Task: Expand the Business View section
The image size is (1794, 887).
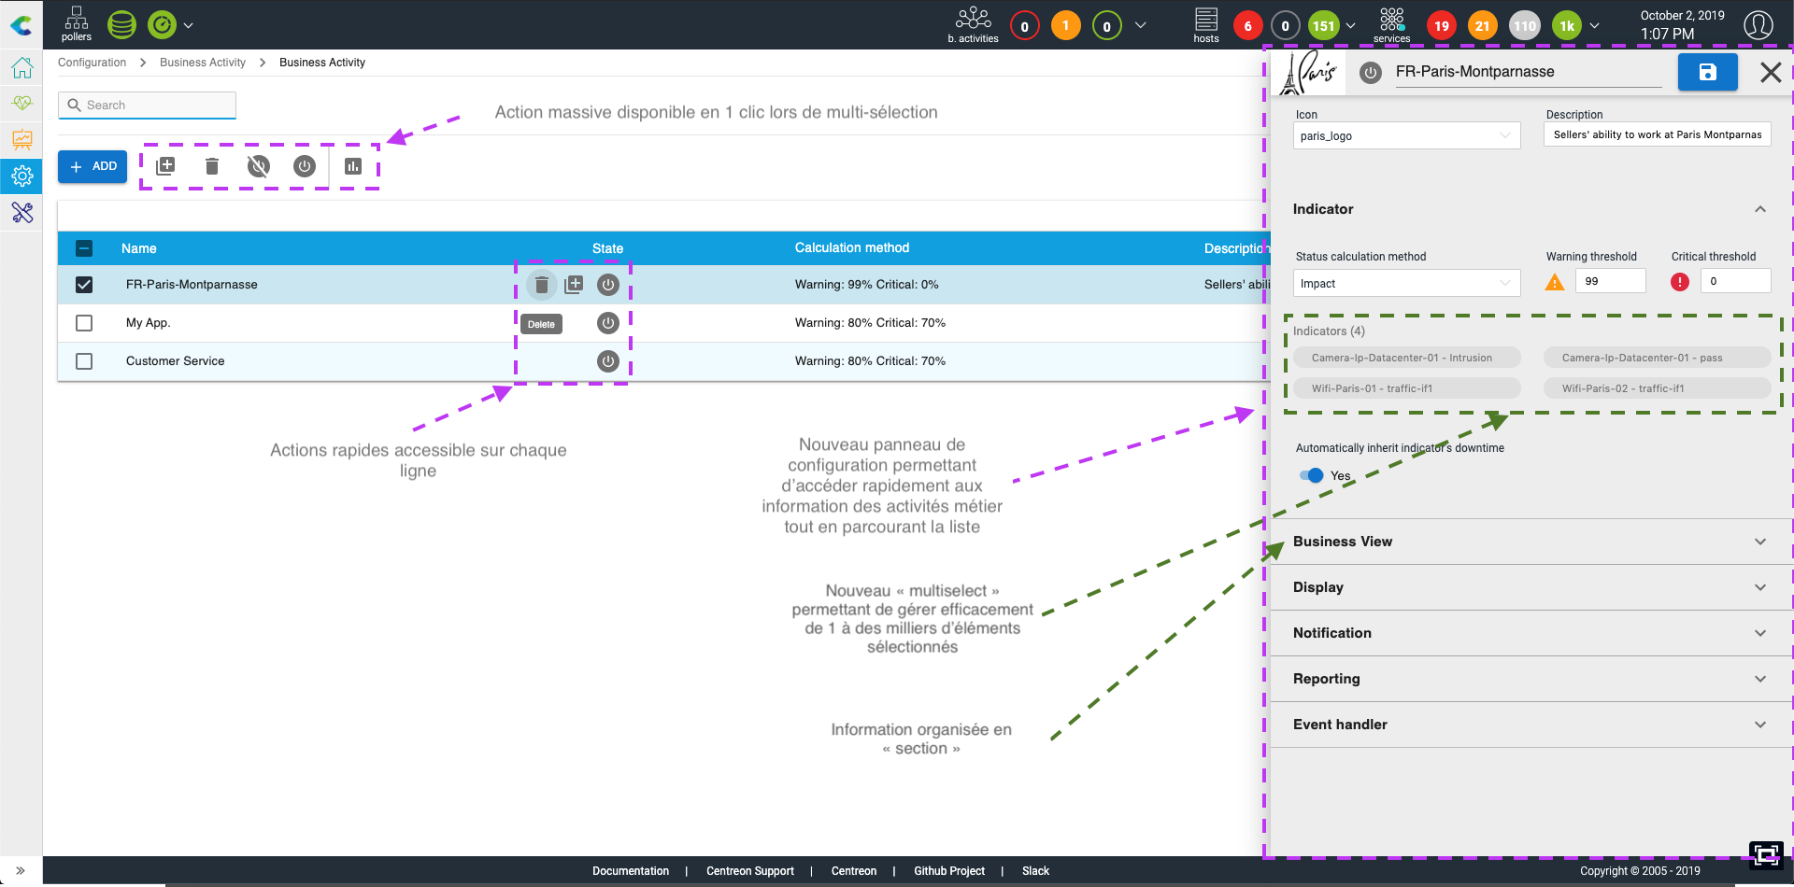Action: click(x=1530, y=542)
